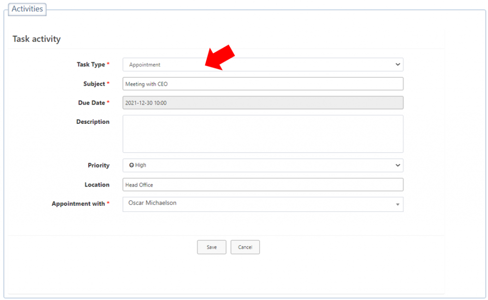This screenshot has height=300, width=488.
Task: Select the Activities tab
Action: point(27,9)
